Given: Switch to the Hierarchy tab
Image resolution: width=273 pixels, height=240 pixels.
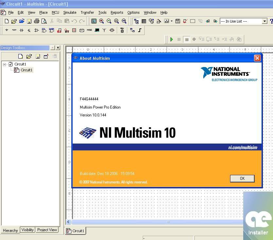Looking at the screenshot, I should (x=10, y=231).
